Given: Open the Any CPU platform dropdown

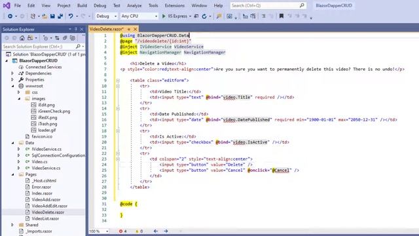Looking at the screenshot, I should pos(156,16).
